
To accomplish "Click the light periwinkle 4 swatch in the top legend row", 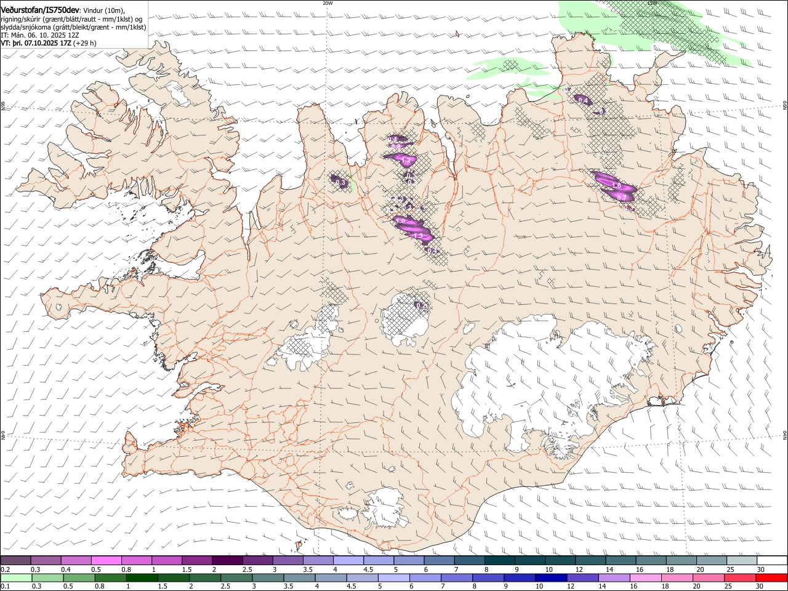I will (348, 560).
